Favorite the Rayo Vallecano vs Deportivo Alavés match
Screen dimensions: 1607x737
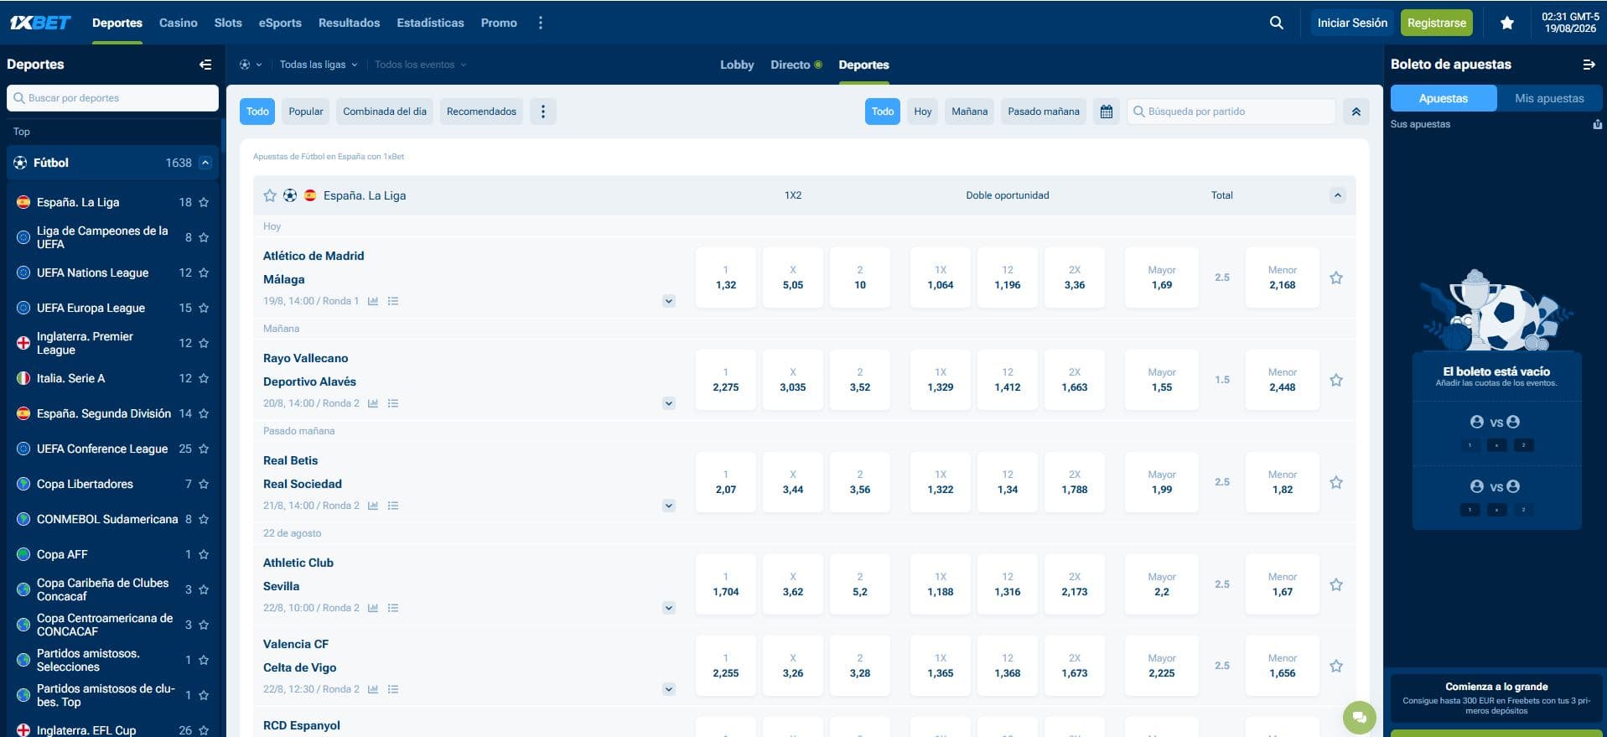click(x=1336, y=380)
